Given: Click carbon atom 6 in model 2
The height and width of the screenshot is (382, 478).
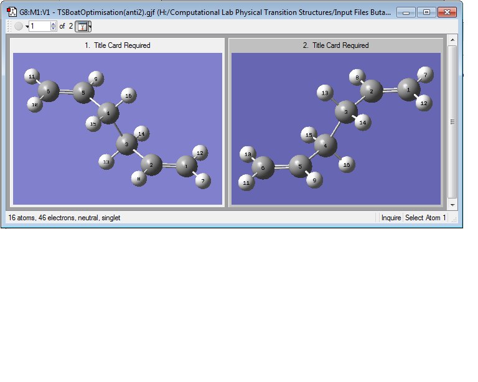Looking at the screenshot, I should coord(263,167).
